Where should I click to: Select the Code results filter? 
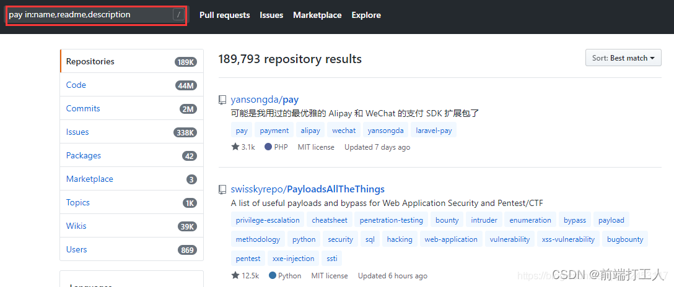coord(131,85)
